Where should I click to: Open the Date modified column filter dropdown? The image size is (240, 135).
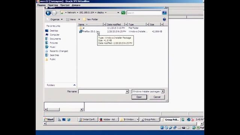pos(126,24)
